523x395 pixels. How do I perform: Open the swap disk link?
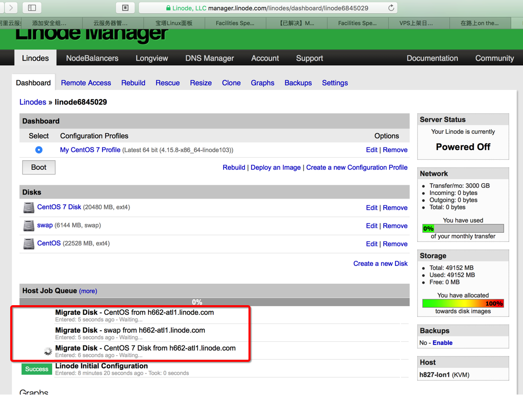[45, 225]
